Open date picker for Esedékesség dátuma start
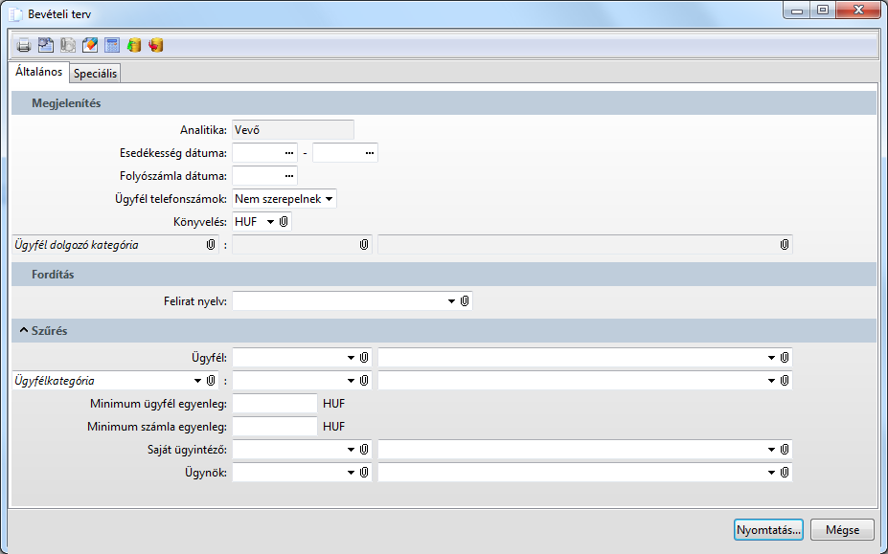Viewport: 888px width, 554px height. click(289, 153)
